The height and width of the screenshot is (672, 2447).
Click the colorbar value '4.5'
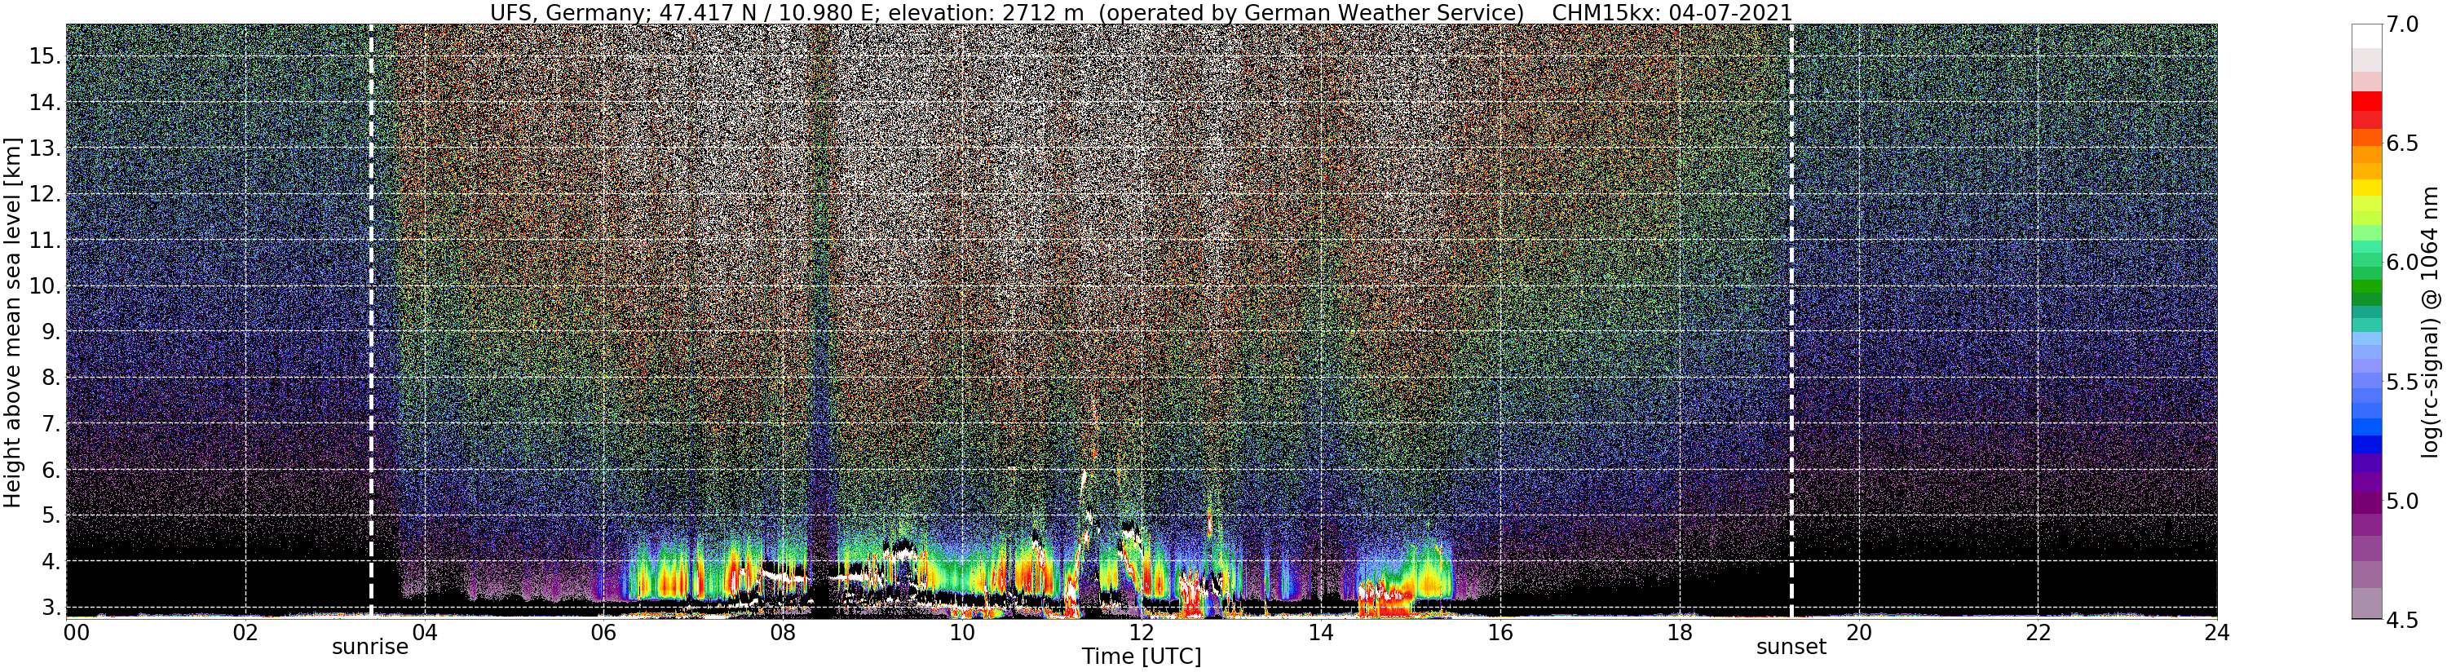pyautogui.click(x=2403, y=620)
